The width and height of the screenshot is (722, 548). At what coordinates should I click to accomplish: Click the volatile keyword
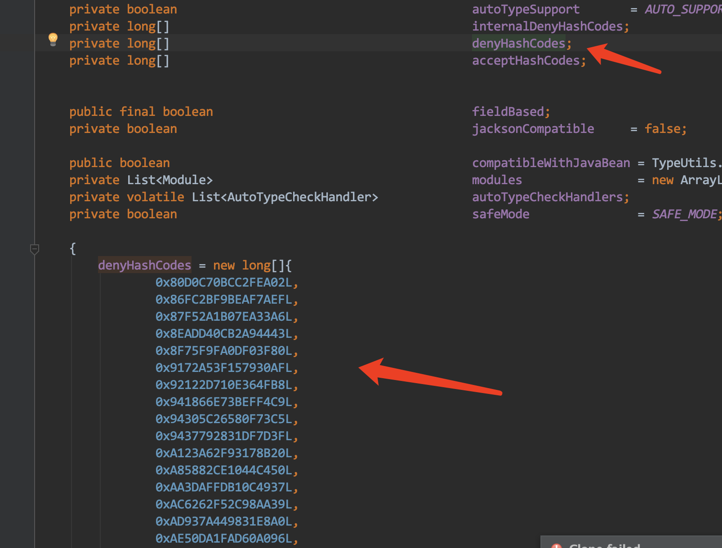coord(155,197)
